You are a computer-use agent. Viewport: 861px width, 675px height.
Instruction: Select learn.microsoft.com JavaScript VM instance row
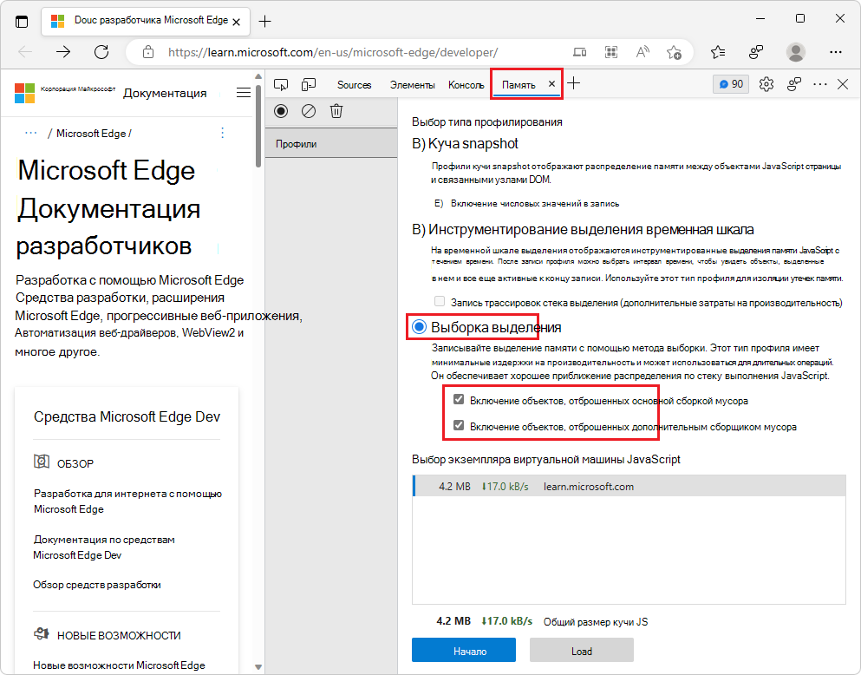tap(629, 486)
